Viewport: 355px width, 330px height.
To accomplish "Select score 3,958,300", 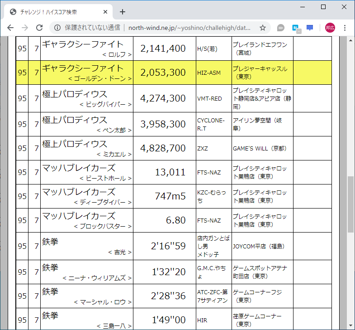I will (163, 124).
